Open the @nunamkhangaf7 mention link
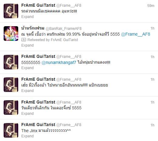This screenshot has height=141, width=158. coord(59,62)
